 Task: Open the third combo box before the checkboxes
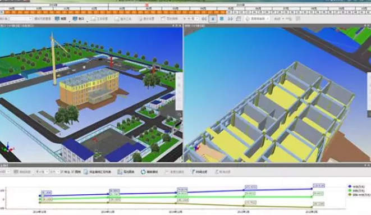(54, 172)
